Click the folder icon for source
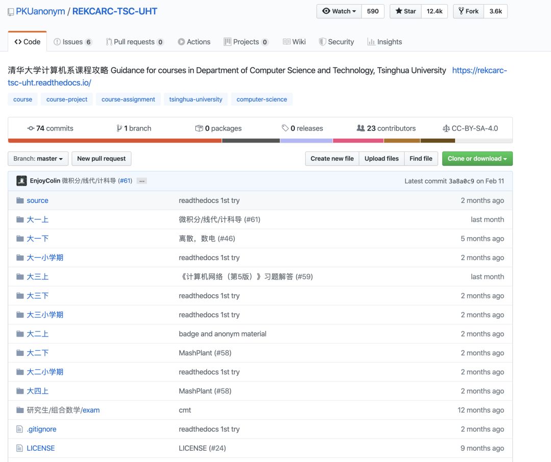 tap(20, 200)
